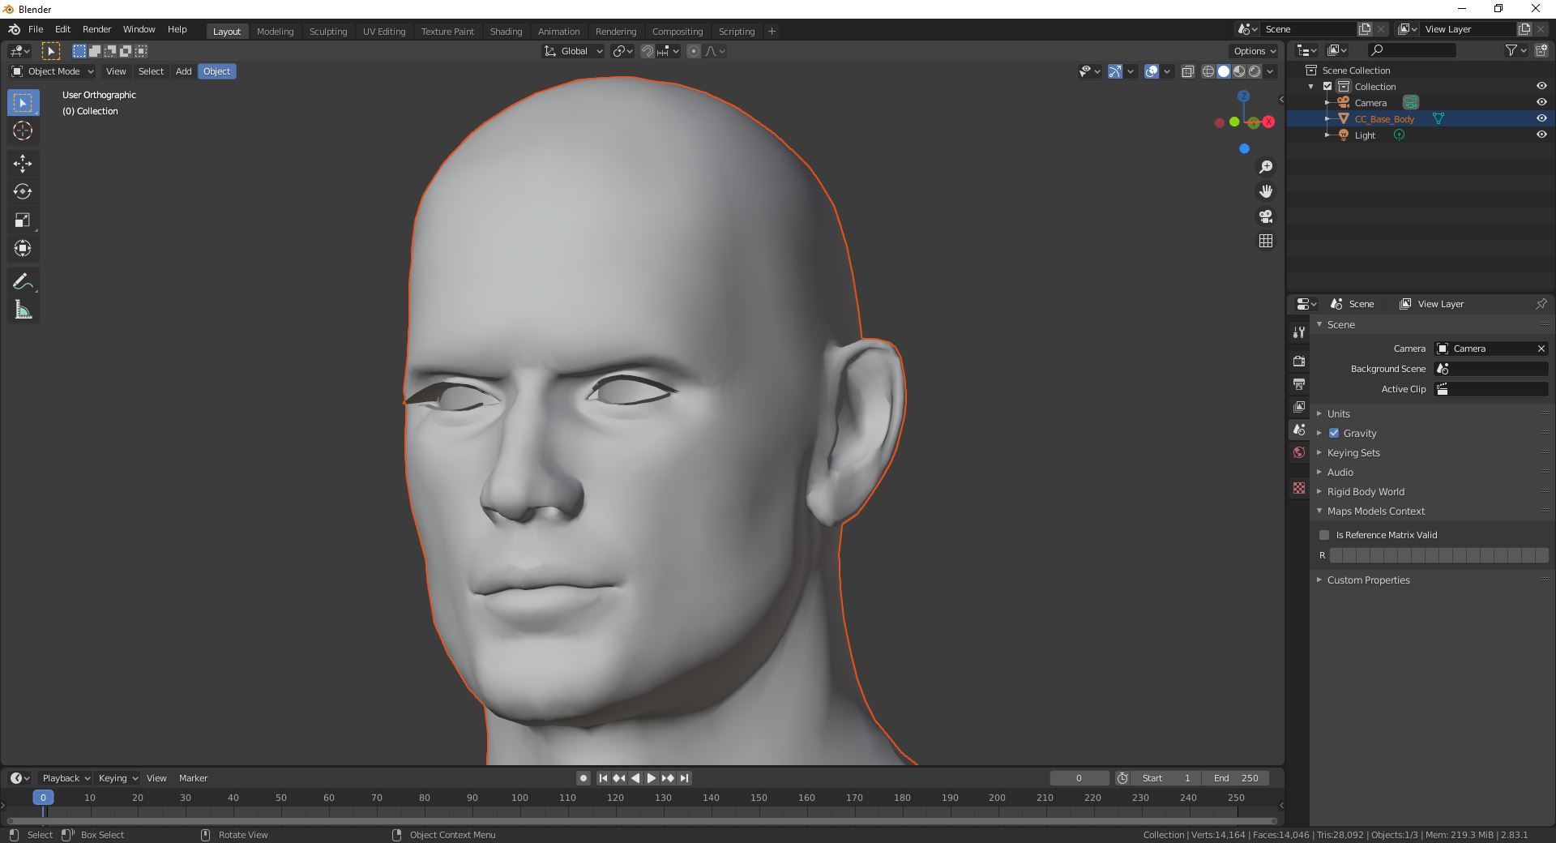The image size is (1556, 843).
Task: Hide Collection with eye icon
Action: click(1541, 86)
